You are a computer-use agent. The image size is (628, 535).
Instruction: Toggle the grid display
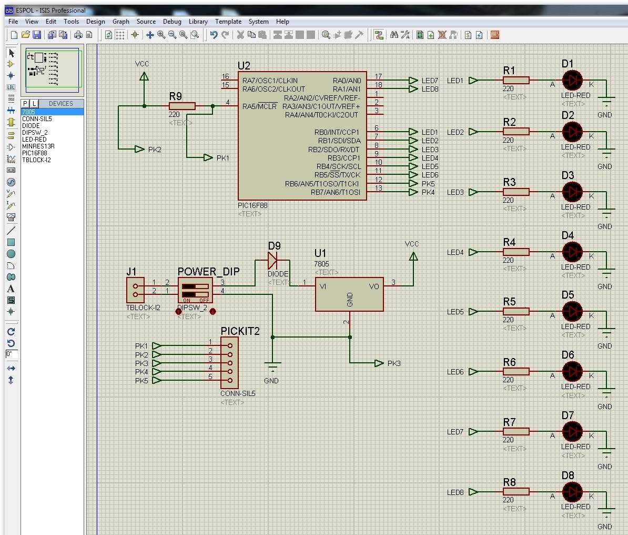pyautogui.click(x=120, y=35)
